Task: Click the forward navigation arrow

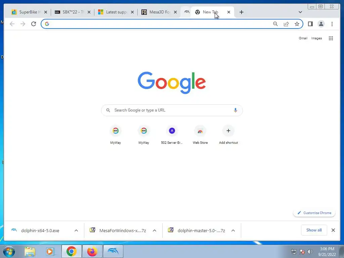Action: 23,24
